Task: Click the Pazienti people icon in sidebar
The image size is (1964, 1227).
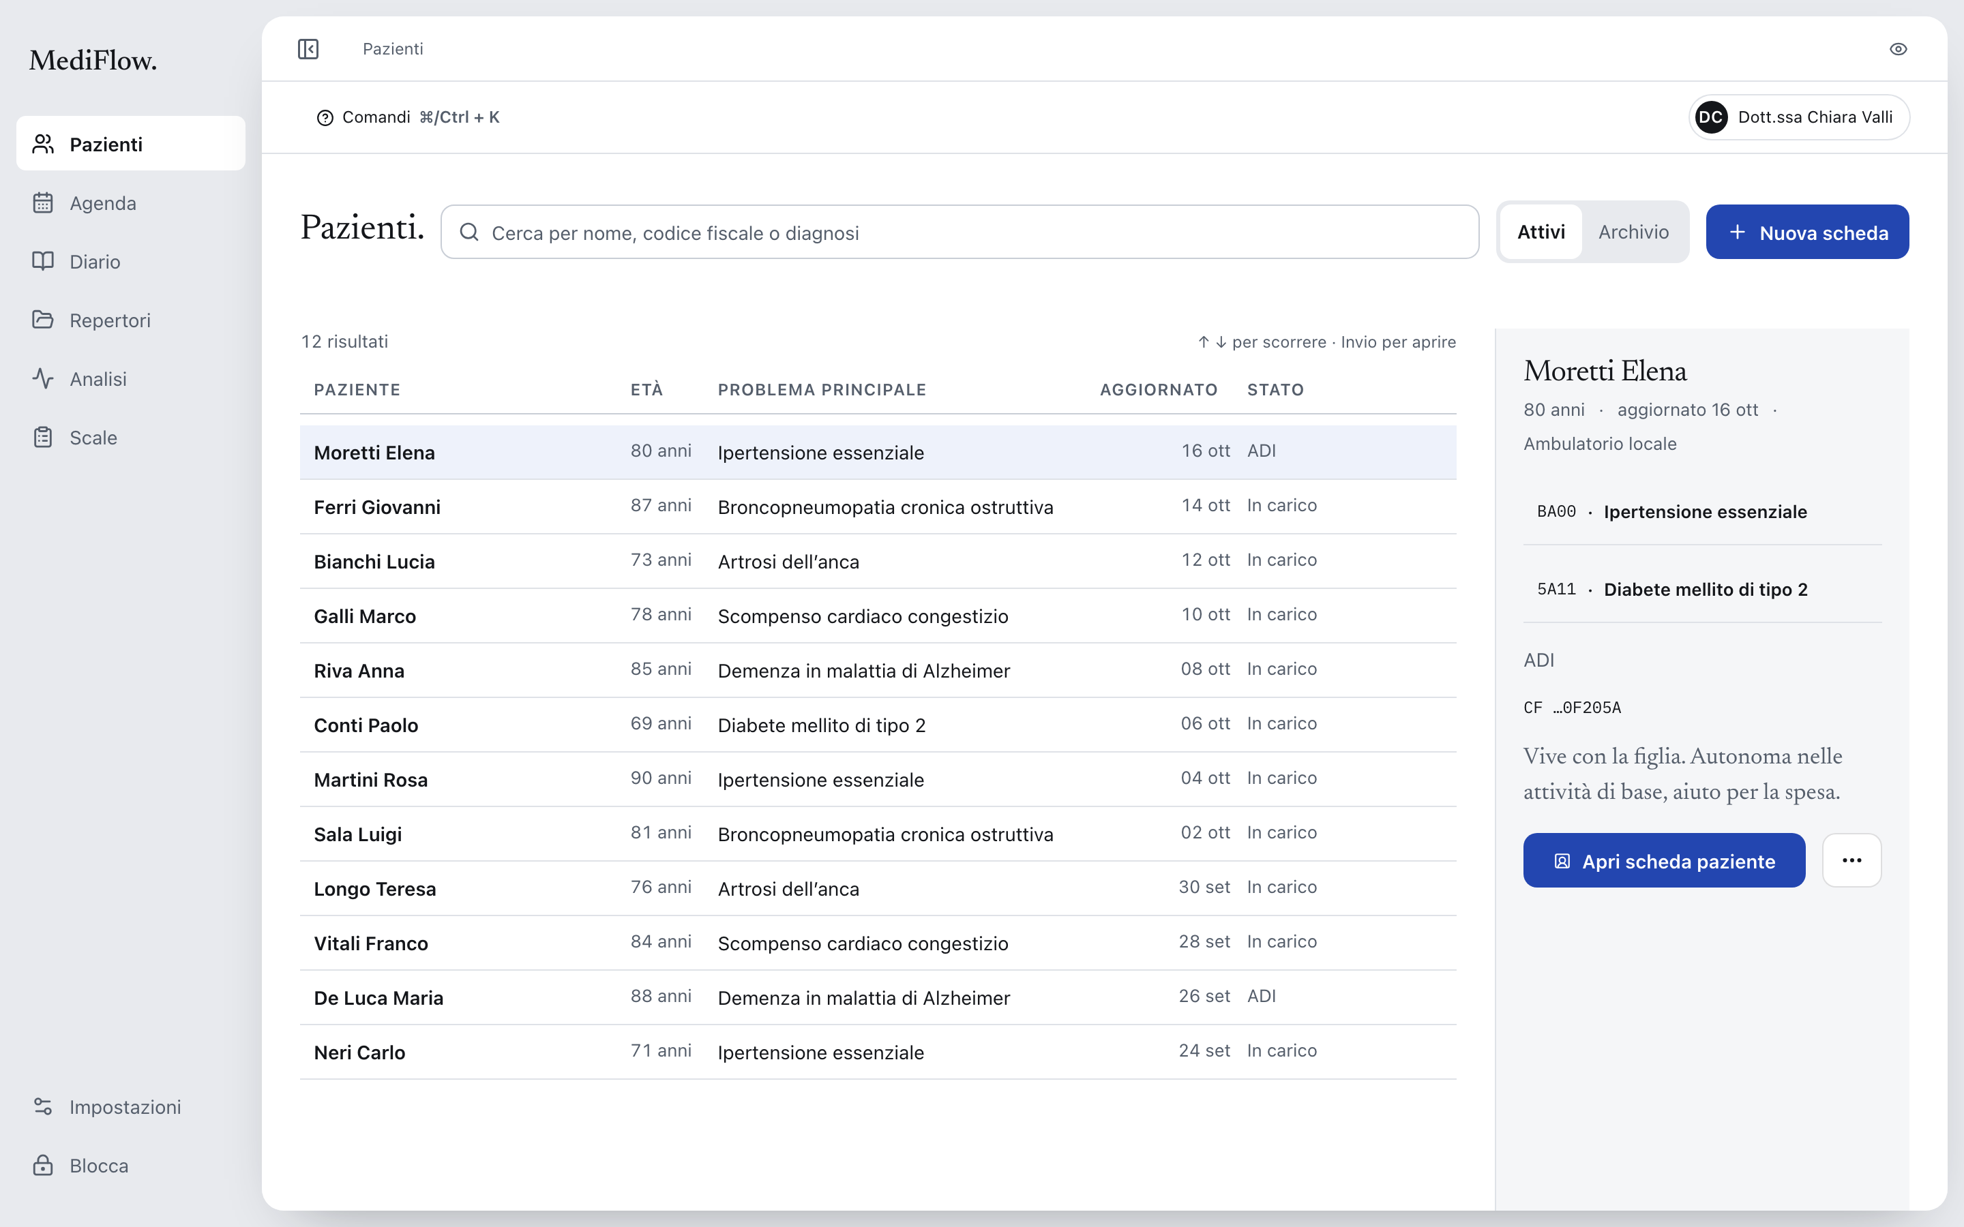Action: (x=43, y=144)
